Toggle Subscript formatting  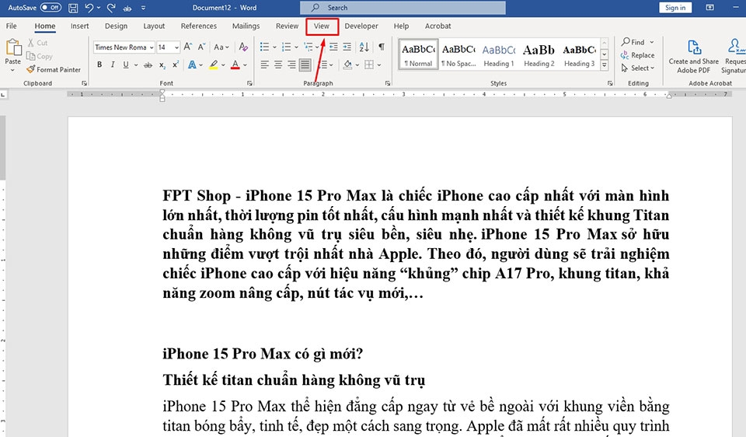click(x=162, y=65)
